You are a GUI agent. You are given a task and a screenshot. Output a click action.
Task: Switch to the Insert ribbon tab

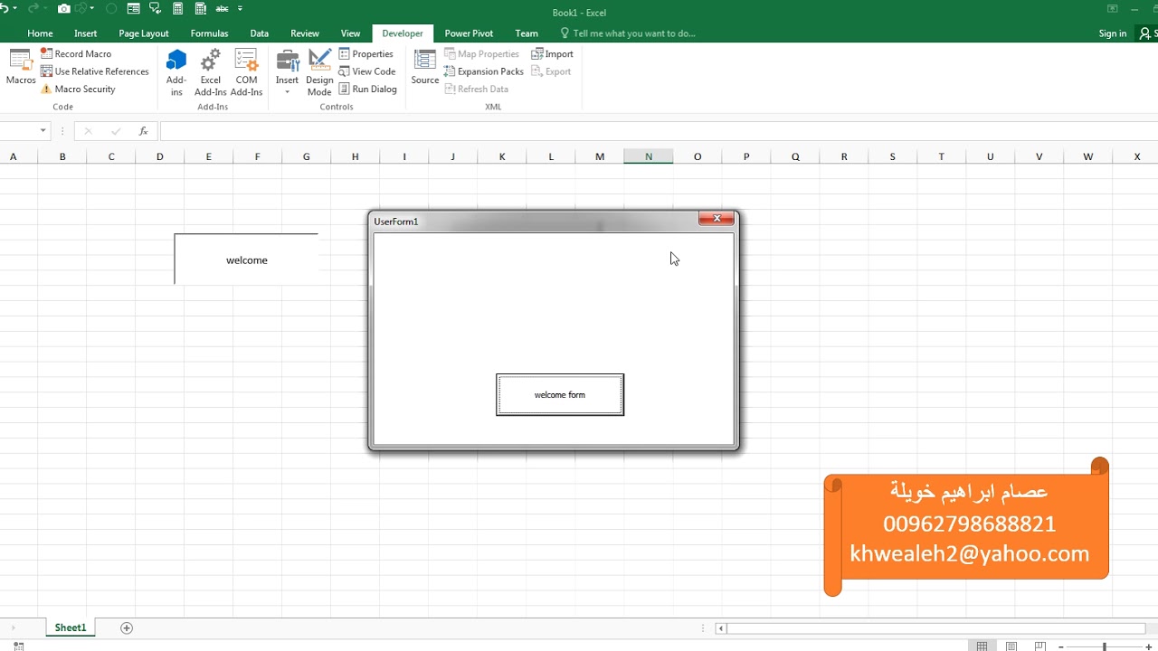[86, 33]
